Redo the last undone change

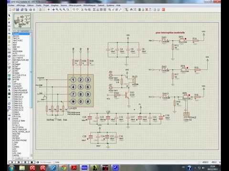pos(77,9)
